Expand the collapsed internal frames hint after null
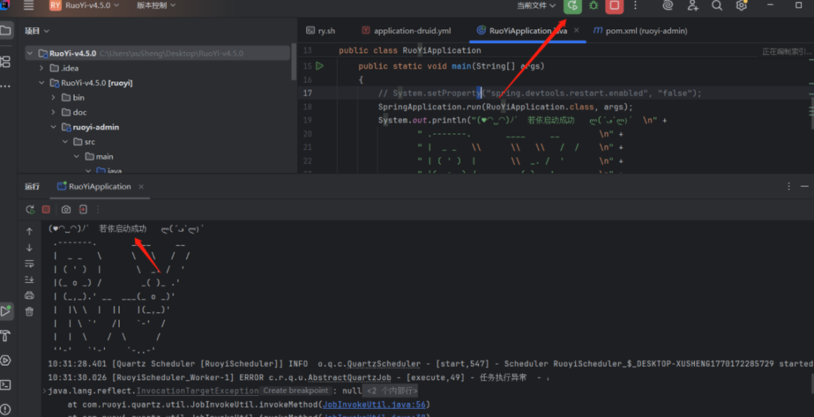814x417 pixels. click(390, 391)
